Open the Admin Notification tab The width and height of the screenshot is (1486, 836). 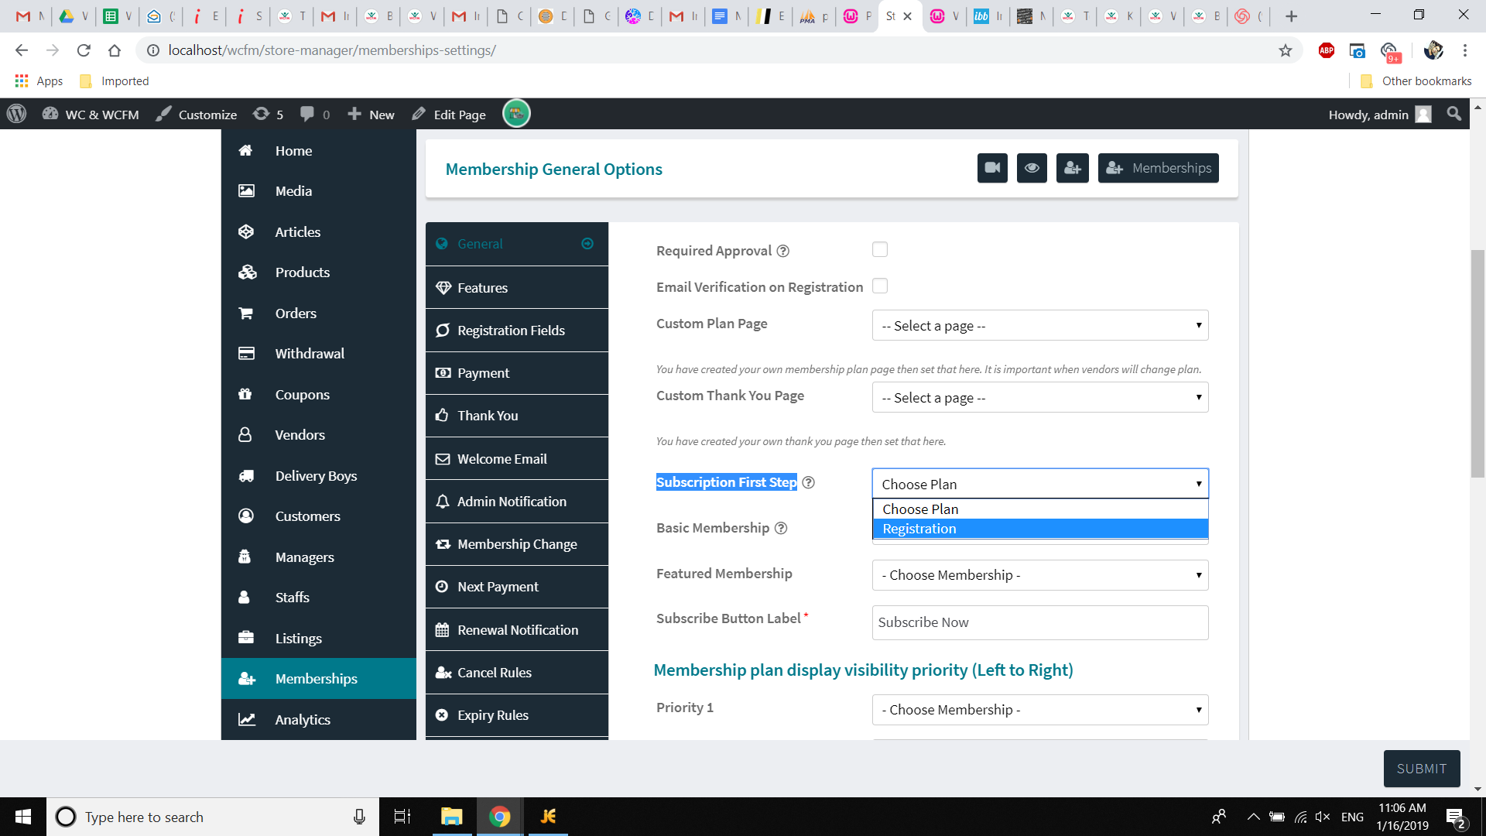[517, 501]
